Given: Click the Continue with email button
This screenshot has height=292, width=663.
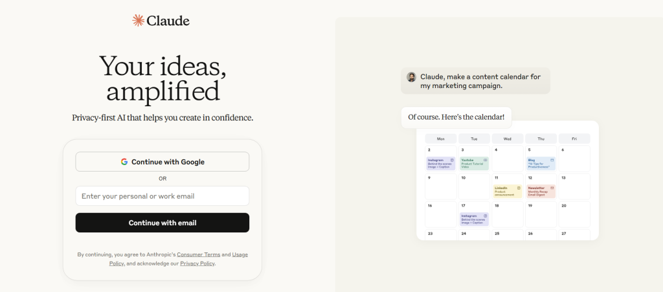Looking at the screenshot, I should tap(163, 223).
